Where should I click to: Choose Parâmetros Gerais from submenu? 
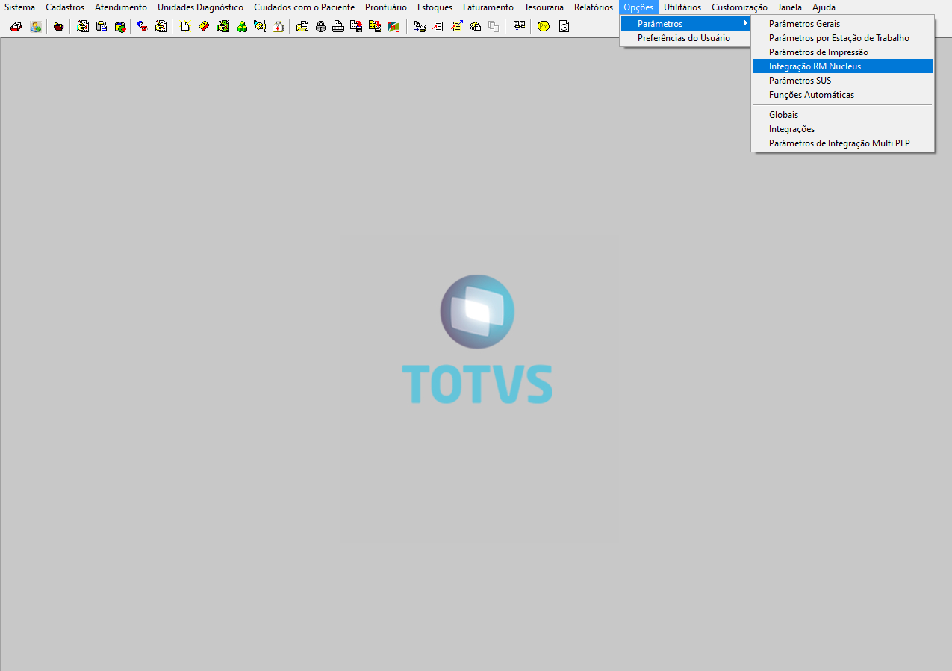pyautogui.click(x=842, y=24)
